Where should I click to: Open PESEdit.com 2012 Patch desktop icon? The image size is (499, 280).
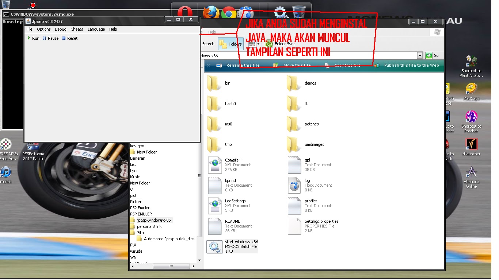33,152
